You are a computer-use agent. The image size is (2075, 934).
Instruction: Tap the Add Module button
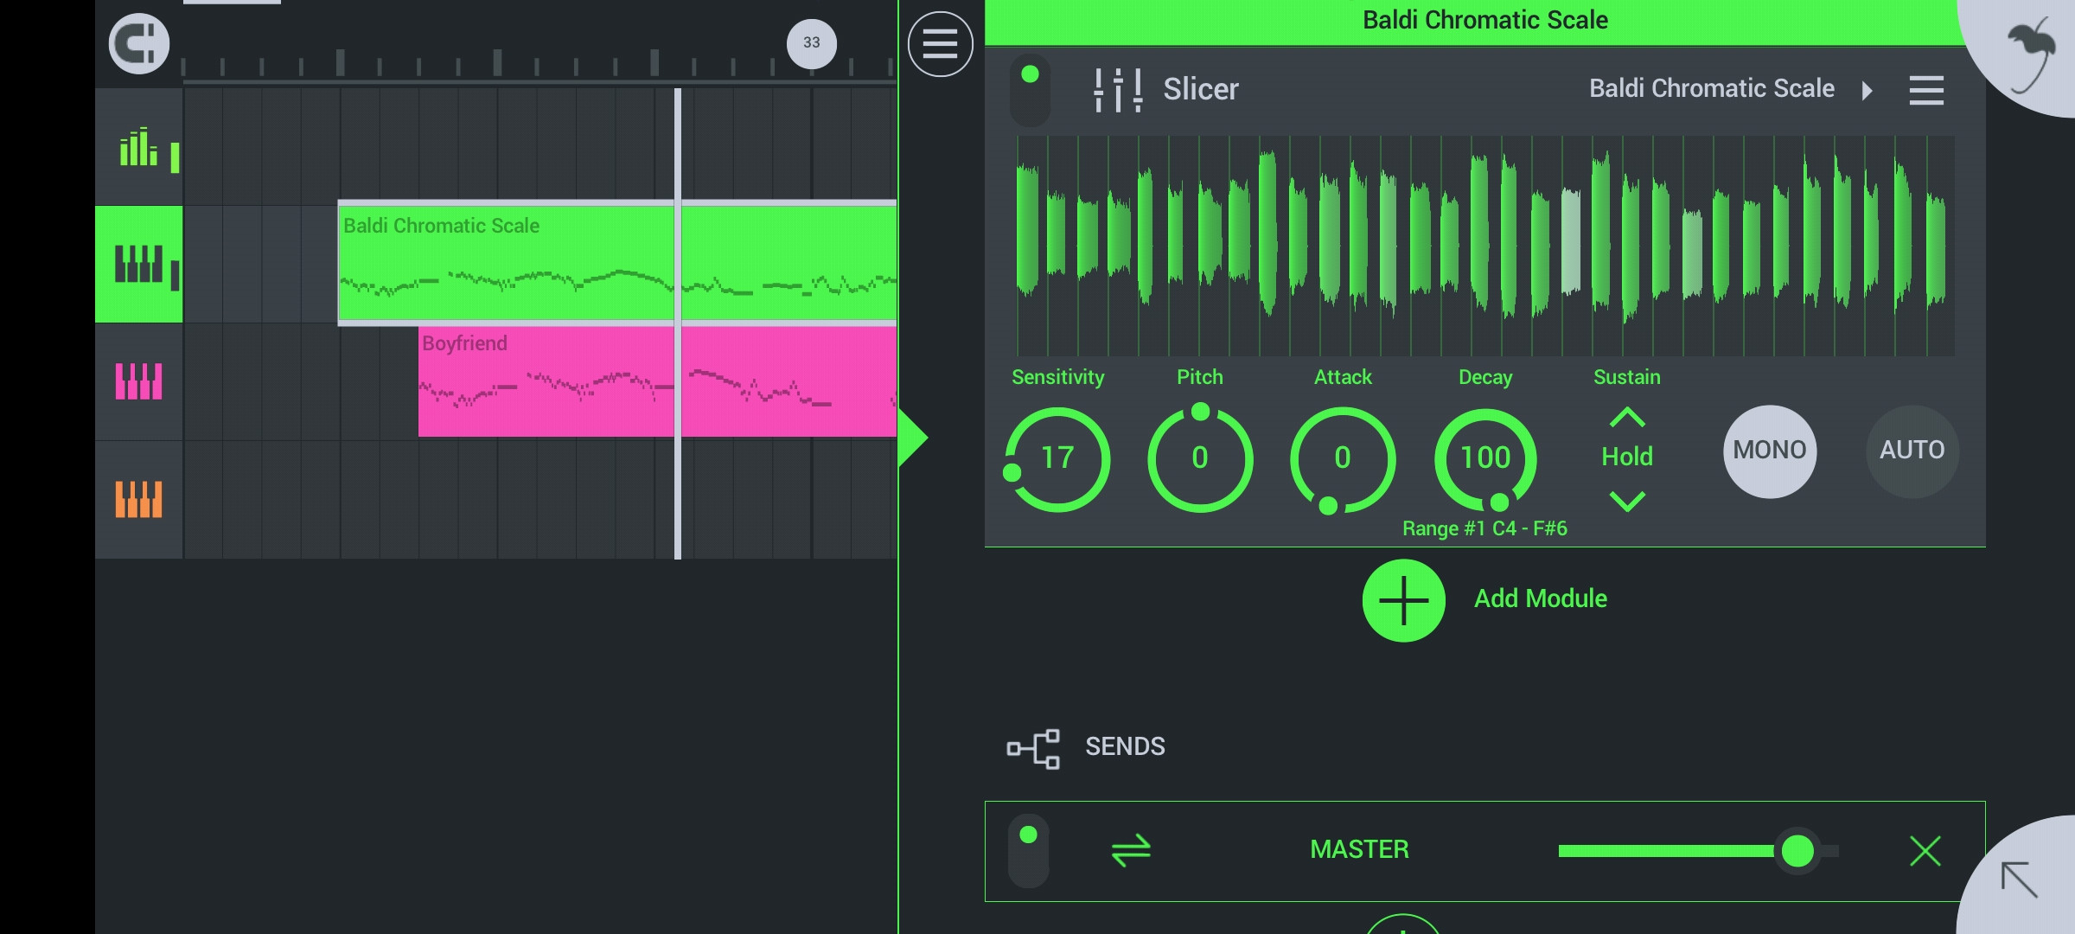(x=1403, y=599)
